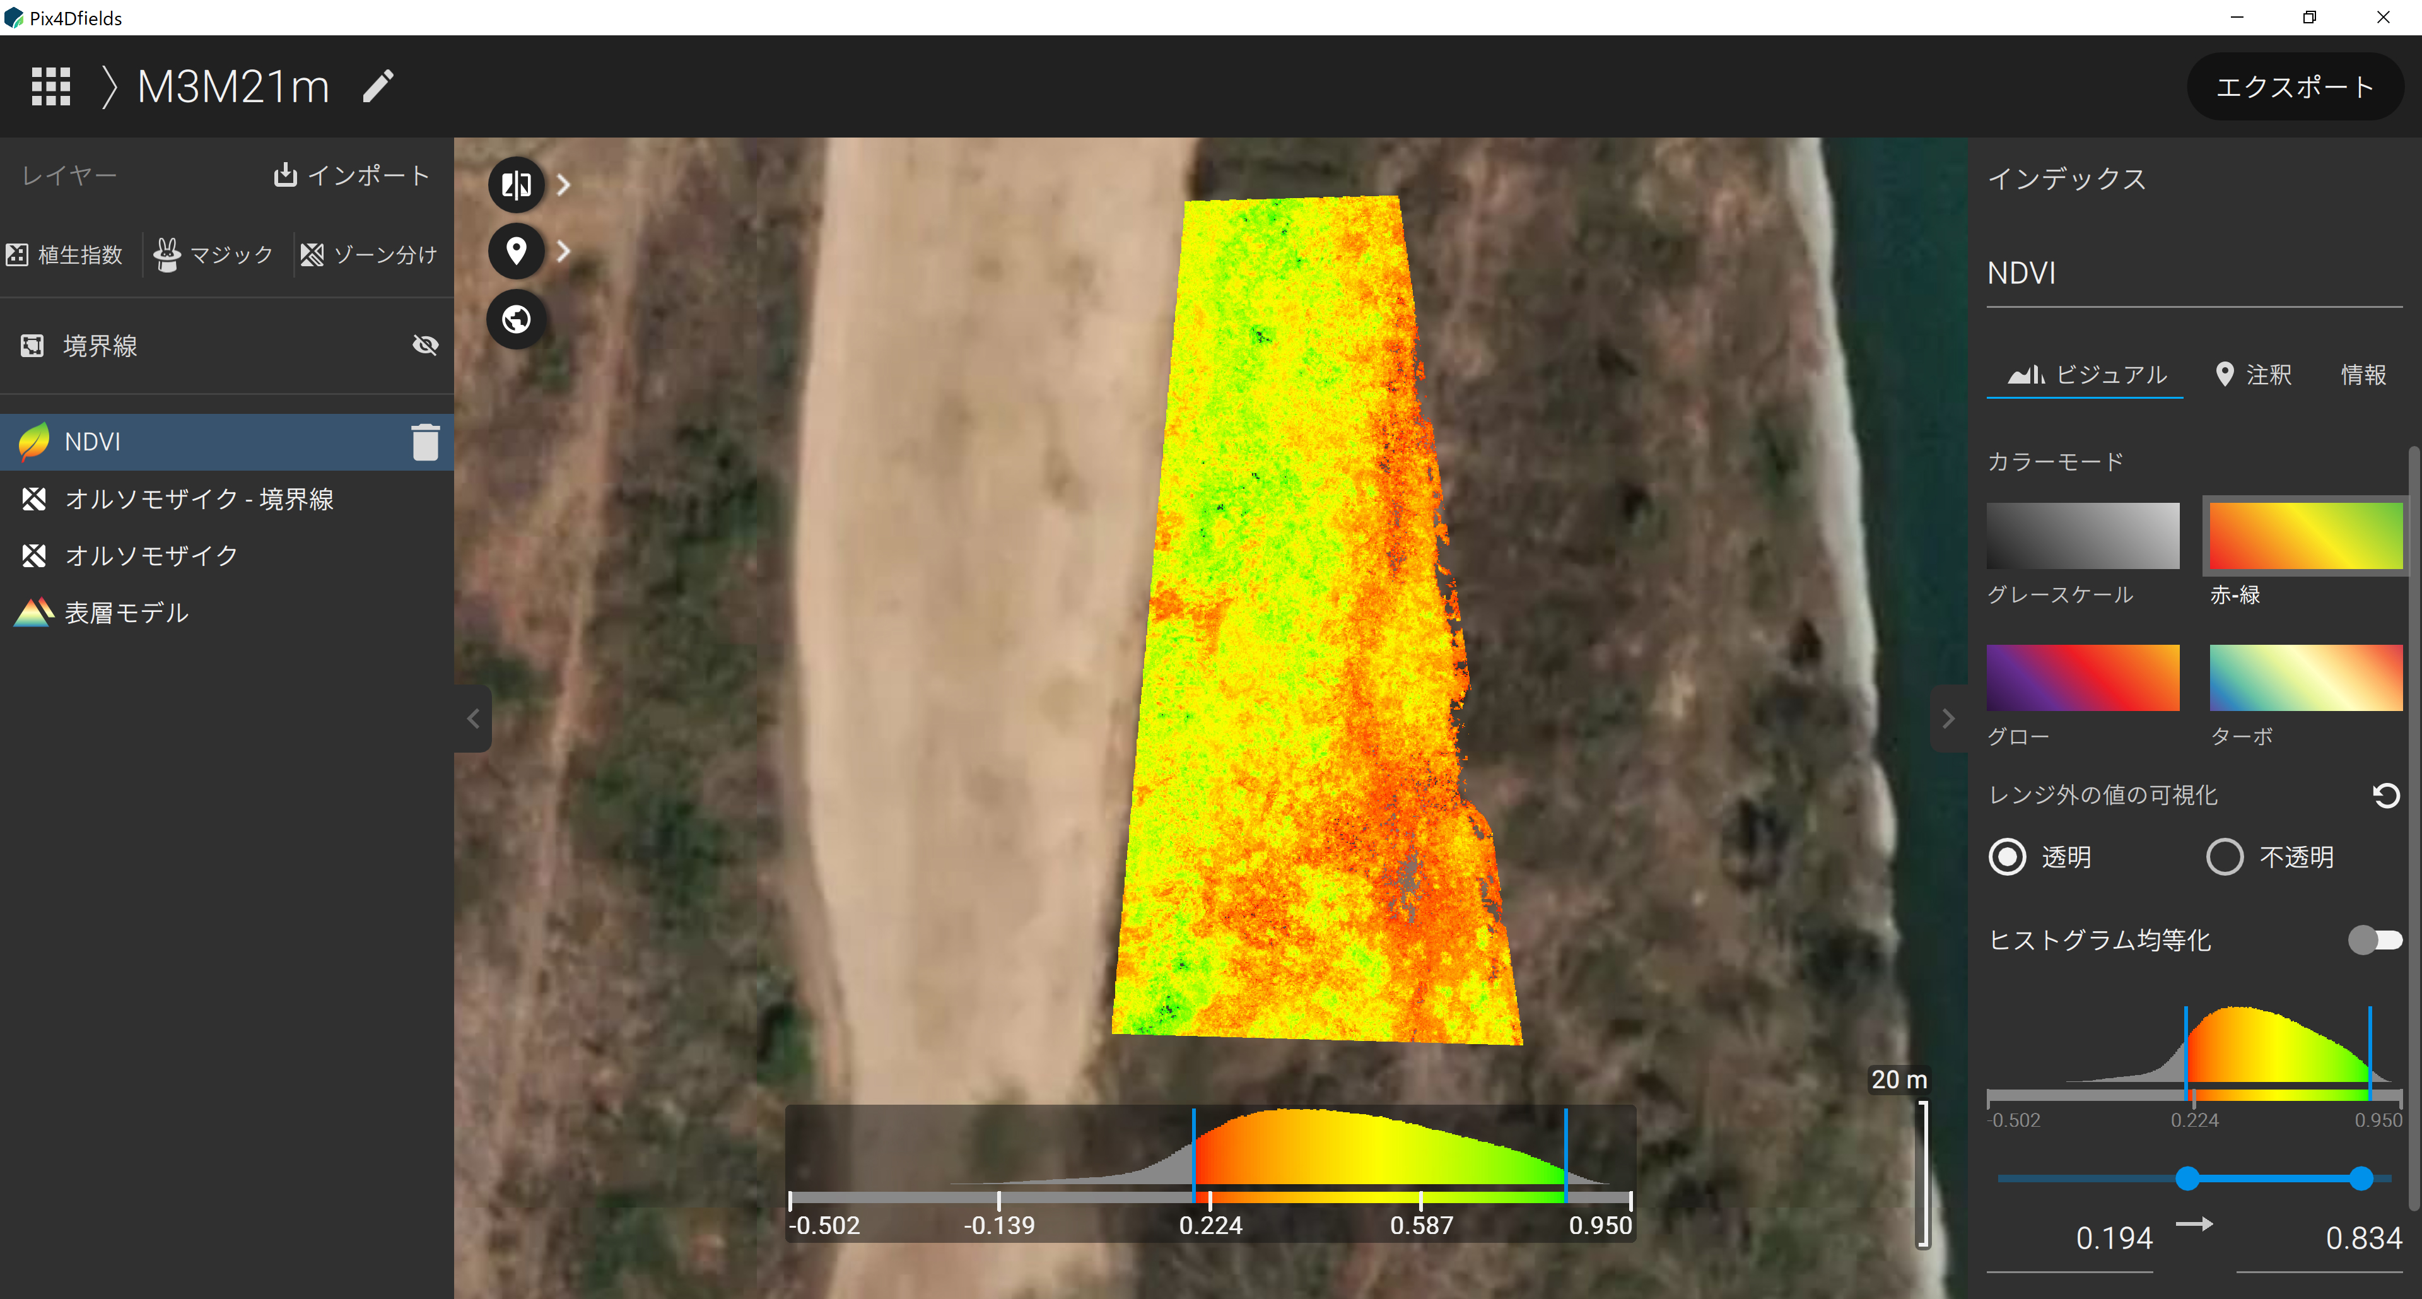The height and width of the screenshot is (1299, 2422).
Task: Collapse the left layers panel
Action: pyautogui.click(x=473, y=719)
